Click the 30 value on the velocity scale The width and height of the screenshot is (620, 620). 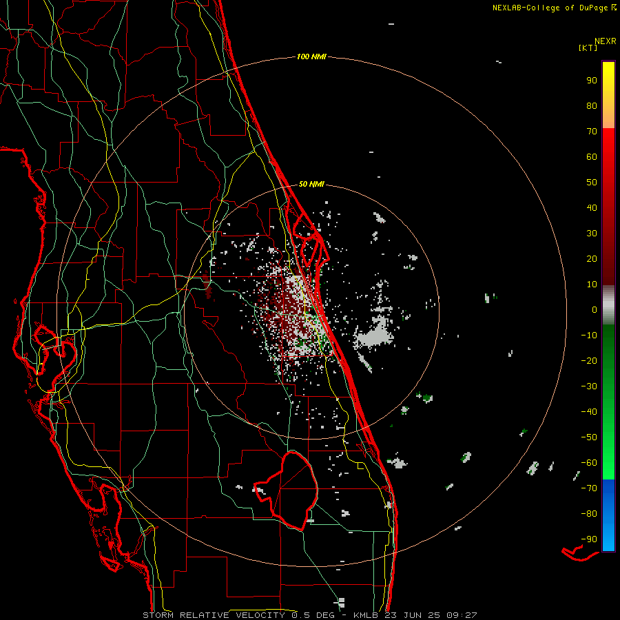(592, 234)
